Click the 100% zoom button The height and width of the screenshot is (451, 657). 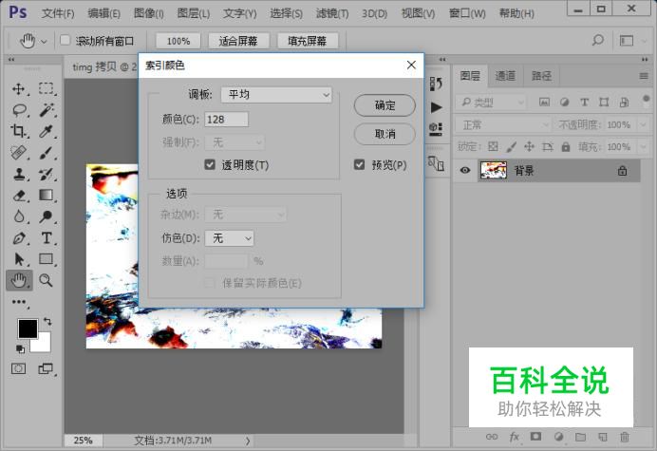coord(178,41)
